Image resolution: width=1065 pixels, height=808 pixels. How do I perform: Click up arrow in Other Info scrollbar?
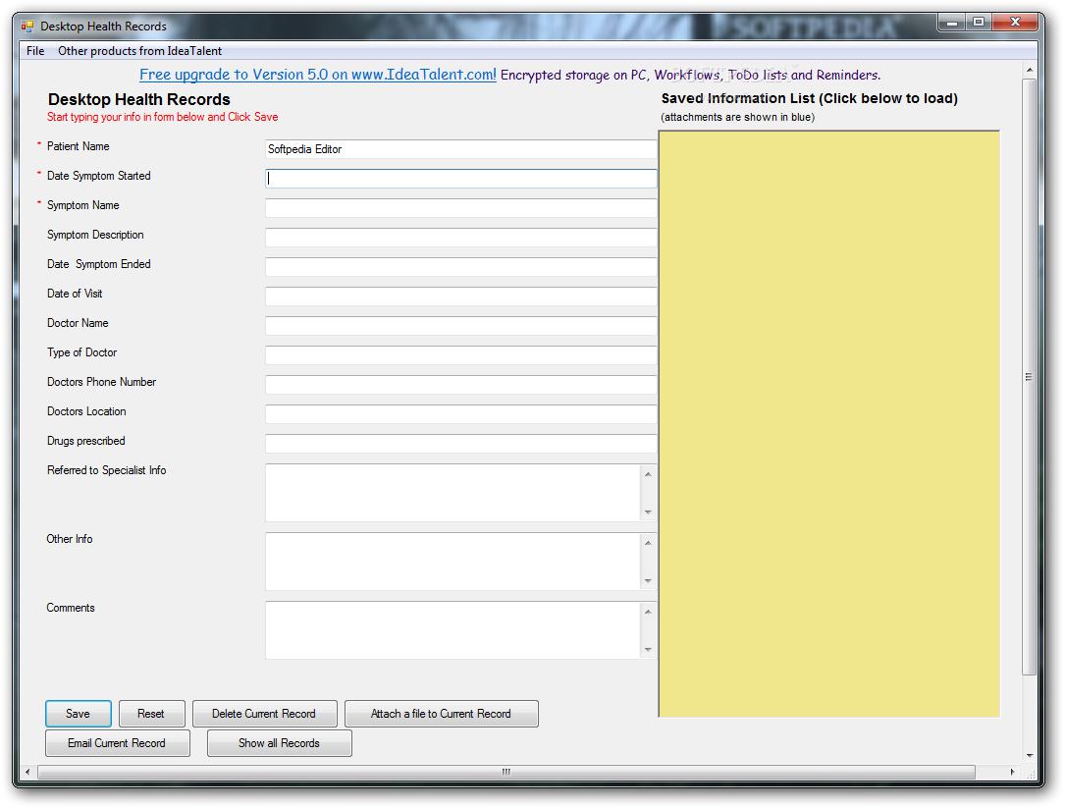click(648, 542)
